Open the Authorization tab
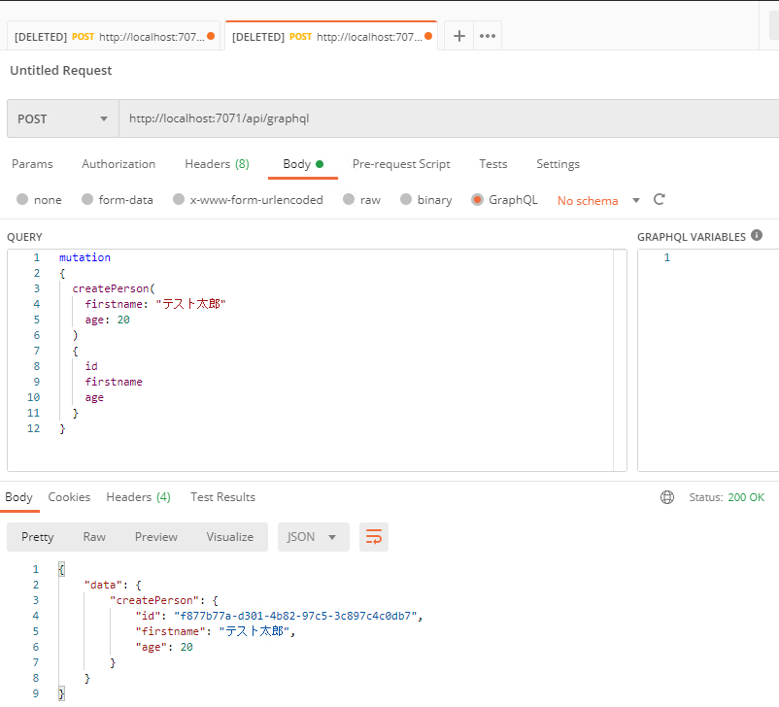This screenshot has width=779, height=707. [x=119, y=164]
